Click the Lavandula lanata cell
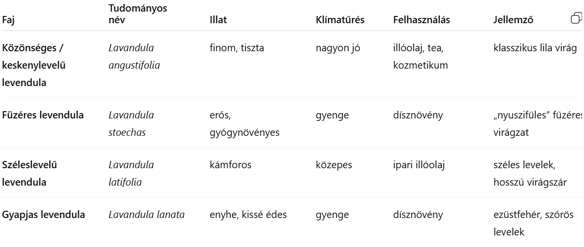Image resolution: width=584 pixels, height=247 pixels. [147, 215]
